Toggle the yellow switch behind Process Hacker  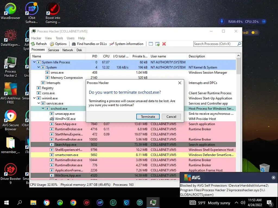[254, 32]
